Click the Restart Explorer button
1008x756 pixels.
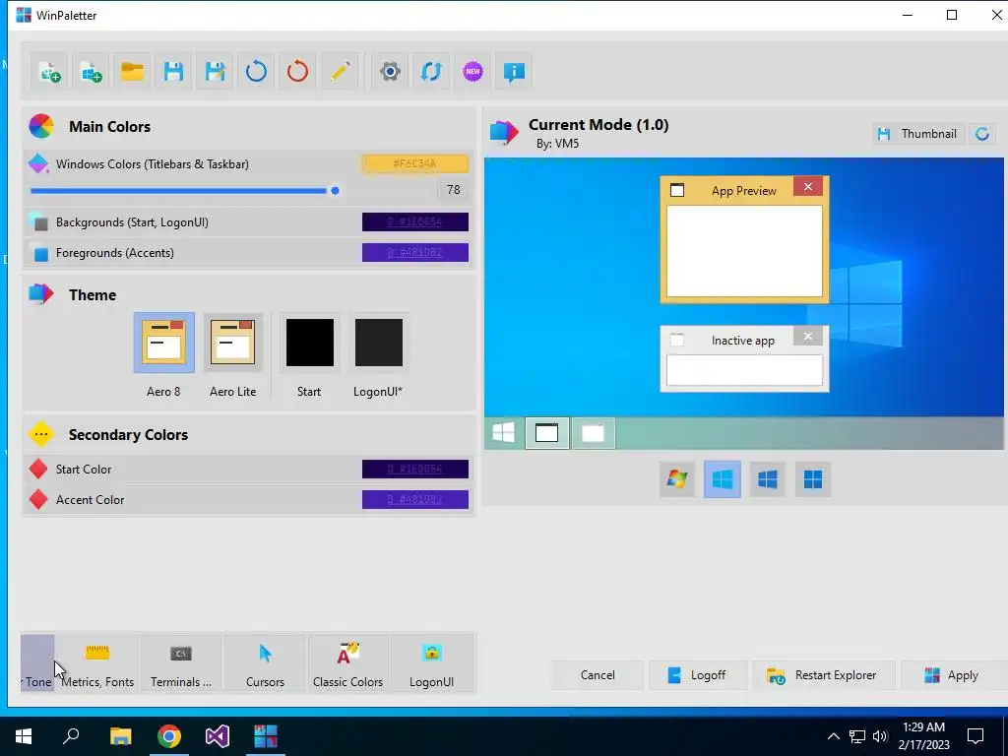coord(824,675)
